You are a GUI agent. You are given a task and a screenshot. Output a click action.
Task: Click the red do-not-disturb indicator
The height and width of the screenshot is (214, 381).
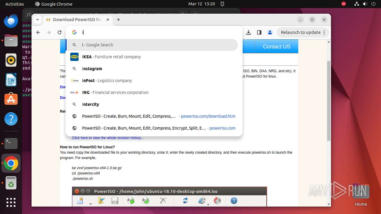click(x=344, y=4)
